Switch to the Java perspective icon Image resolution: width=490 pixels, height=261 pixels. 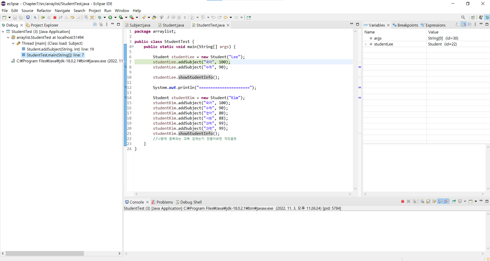480,17
